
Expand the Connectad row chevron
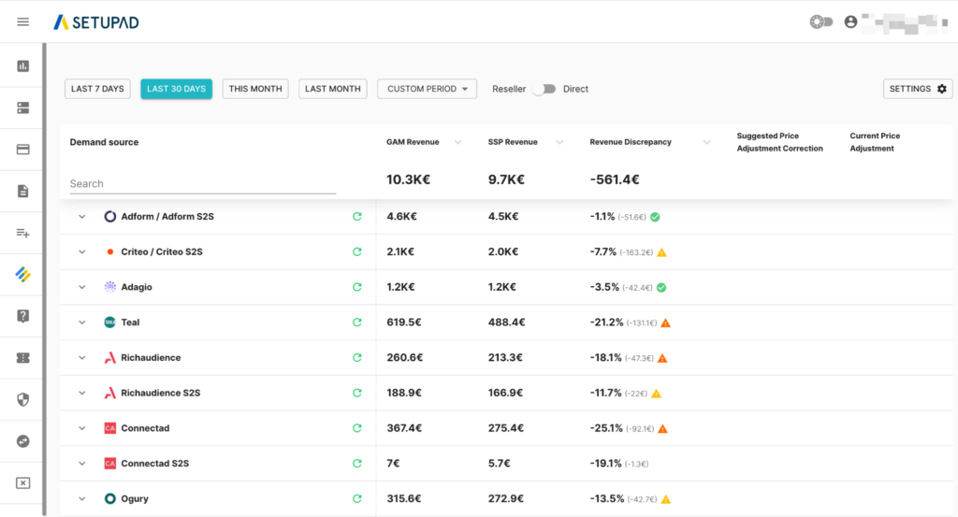click(82, 428)
